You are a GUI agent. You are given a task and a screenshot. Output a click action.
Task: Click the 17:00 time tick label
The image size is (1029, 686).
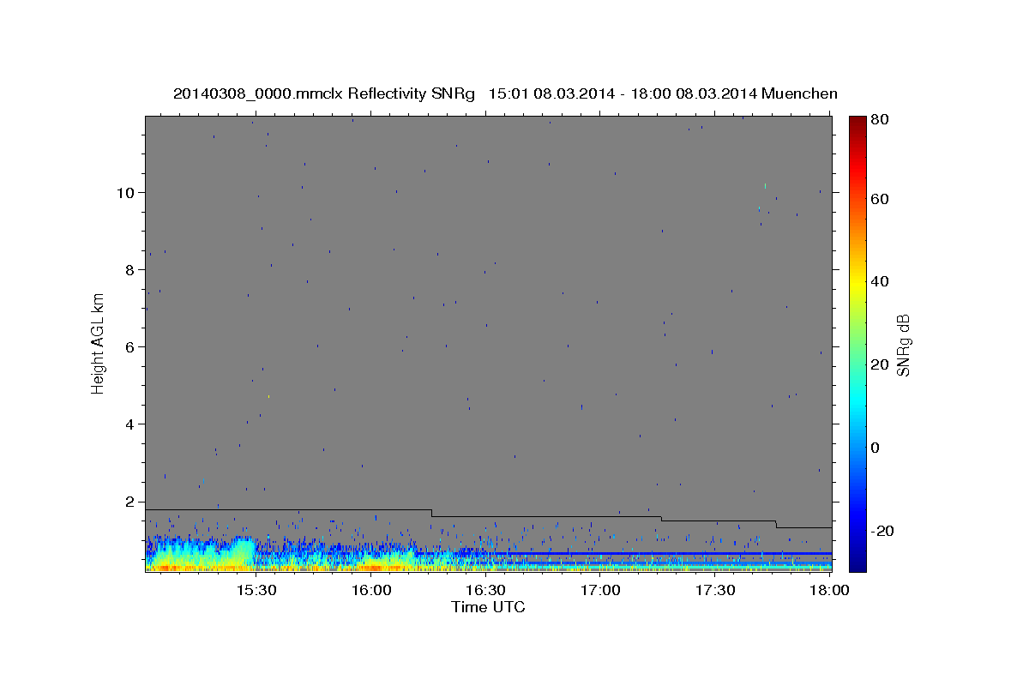[x=600, y=591]
